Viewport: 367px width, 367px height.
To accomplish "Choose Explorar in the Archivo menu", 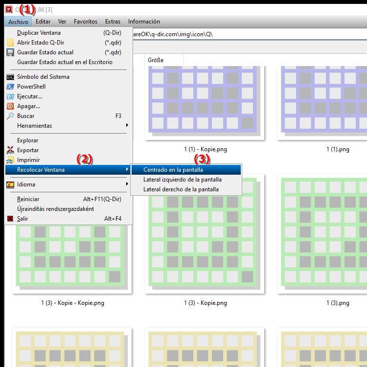I will pyautogui.click(x=69, y=140).
